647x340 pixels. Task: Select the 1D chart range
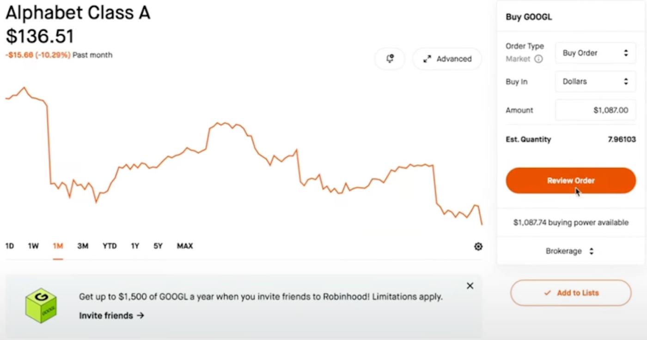point(10,246)
